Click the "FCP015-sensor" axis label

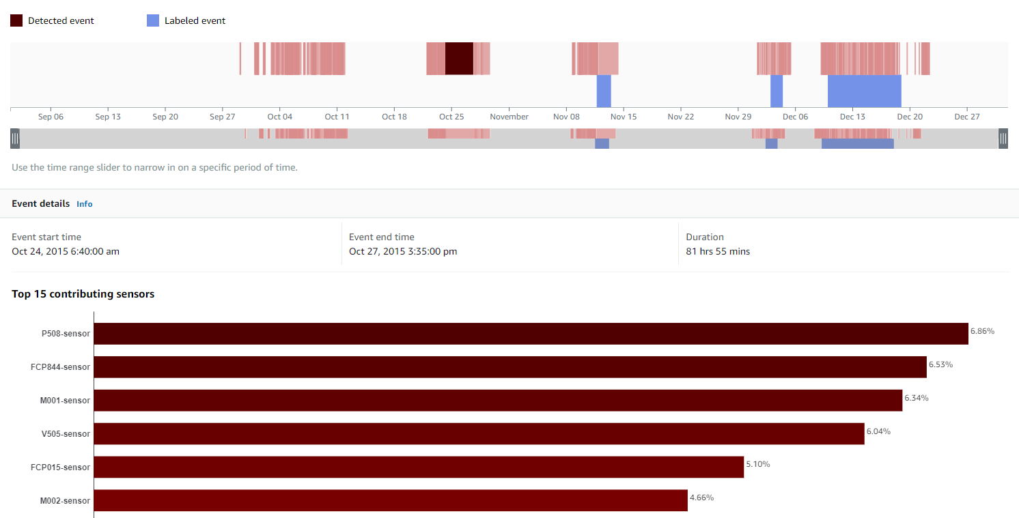(x=61, y=467)
